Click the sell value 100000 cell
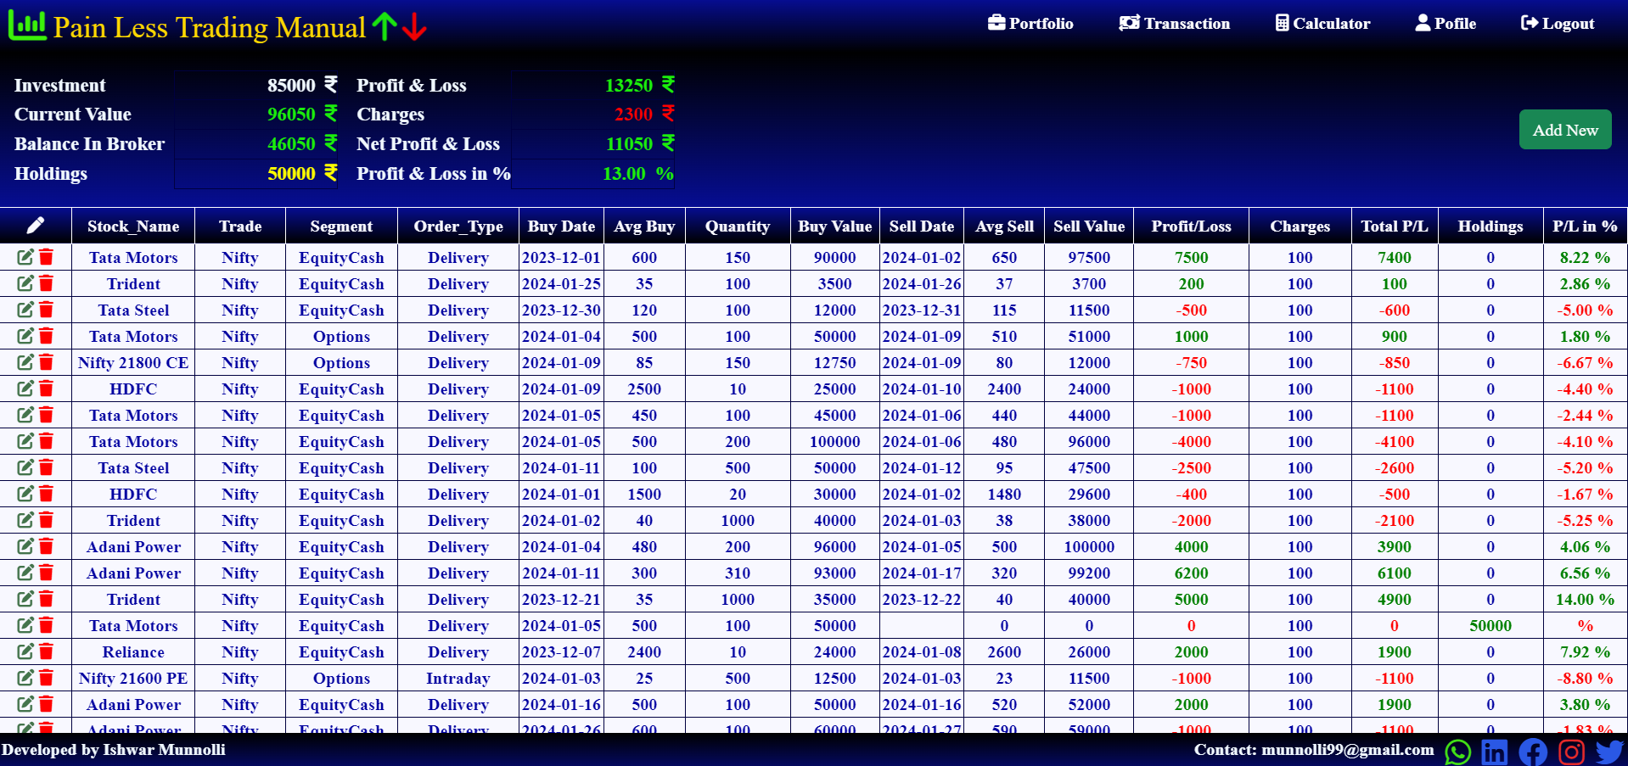Image resolution: width=1628 pixels, height=766 pixels. pyautogui.click(x=1089, y=546)
